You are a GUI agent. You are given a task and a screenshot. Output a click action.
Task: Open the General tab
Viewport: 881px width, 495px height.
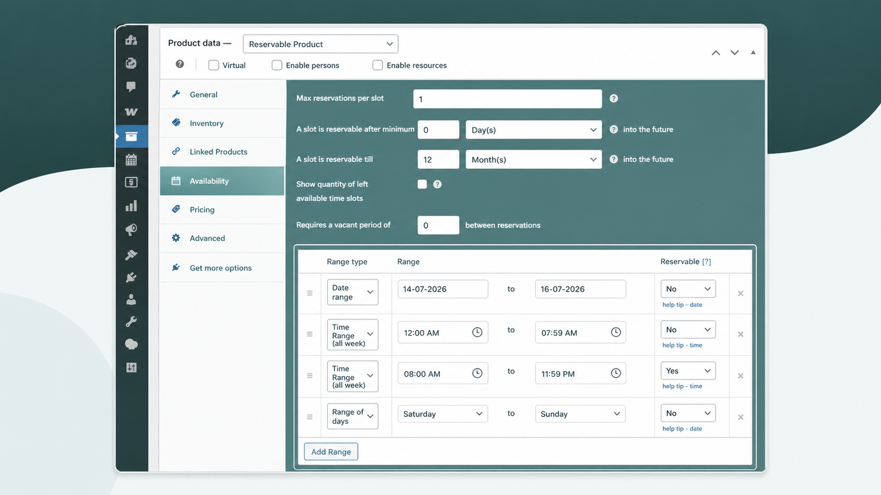coord(222,95)
